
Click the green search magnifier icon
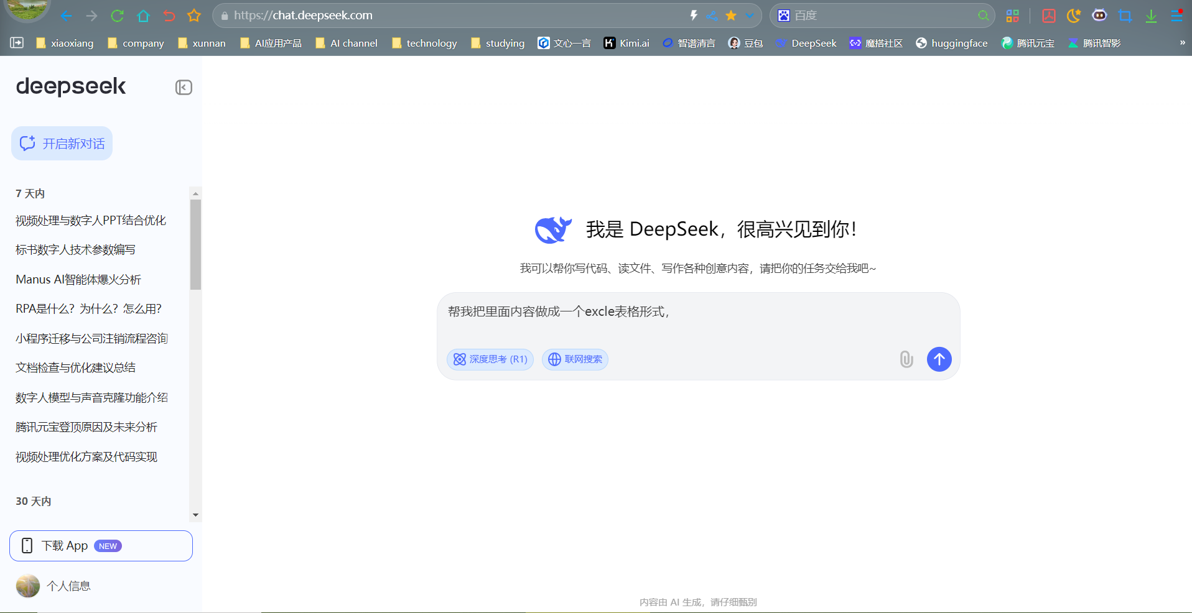coord(983,16)
